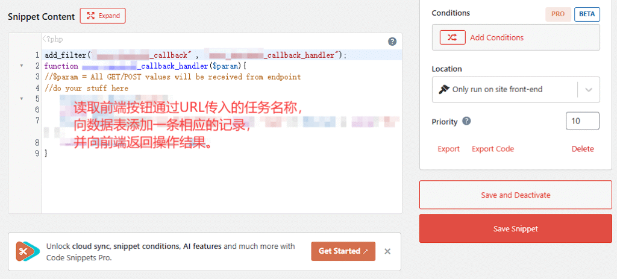Click the Get Started button in Pro banner

coord(343,251)
